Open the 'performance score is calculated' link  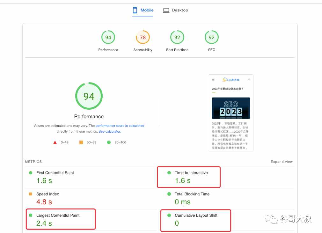pos(120,126)
